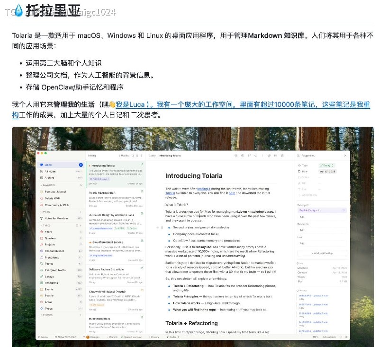
Task: Open the Inbox item in Tolaria sidebar
Action: (x=62, y=165)
